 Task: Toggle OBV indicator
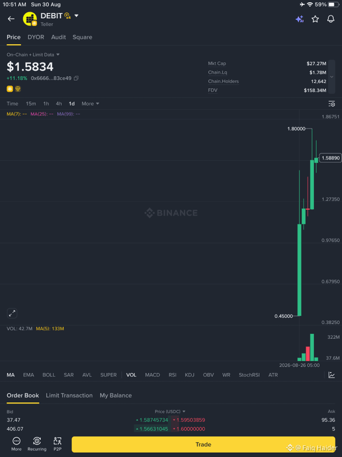tap(208, 375)
